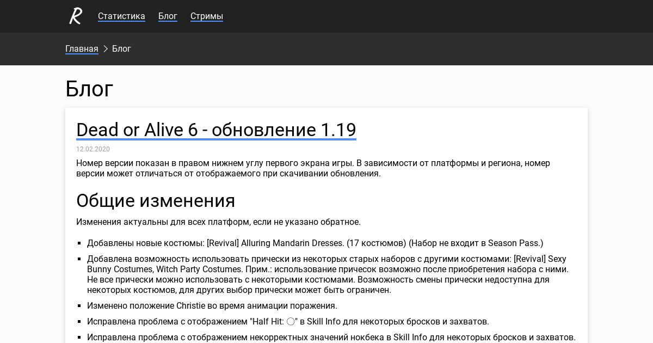The width and height of the screenshot is (653, 343).
Task: Click the list item about Christie's defeat animation
Action: pos(212,306)
